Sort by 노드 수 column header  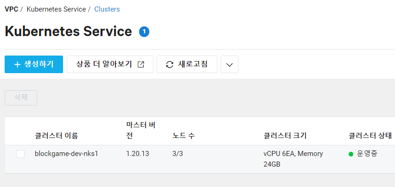[184, 136]
